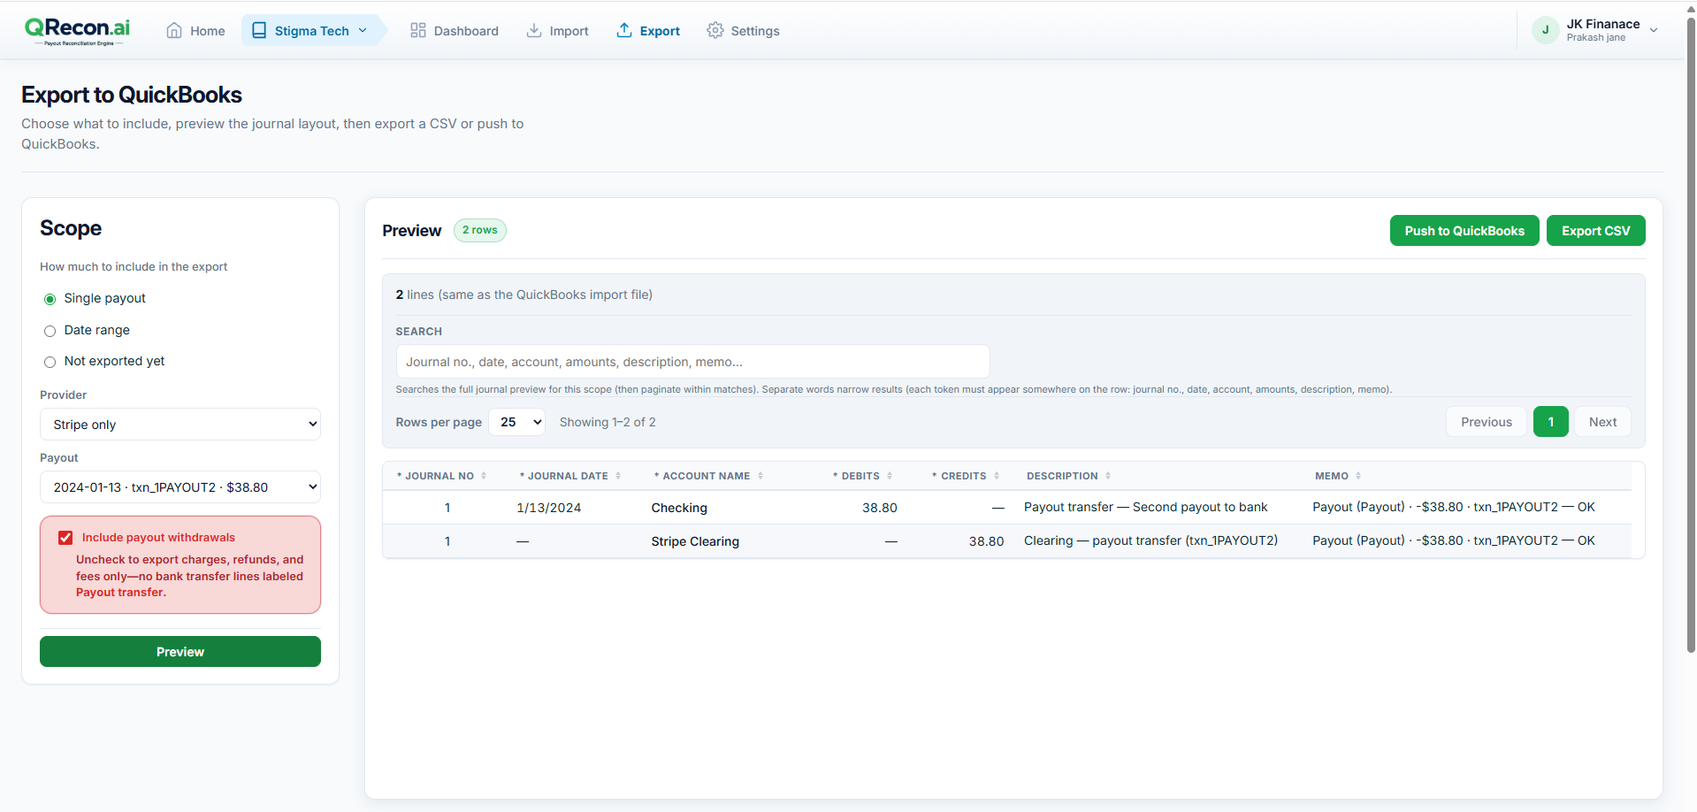The image size is (1697, 812).
Task: Click the 38.80 debit in Checking row
Action: [880, 508]
